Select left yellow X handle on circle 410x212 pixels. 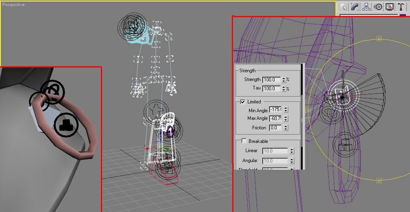click(308, 110)
